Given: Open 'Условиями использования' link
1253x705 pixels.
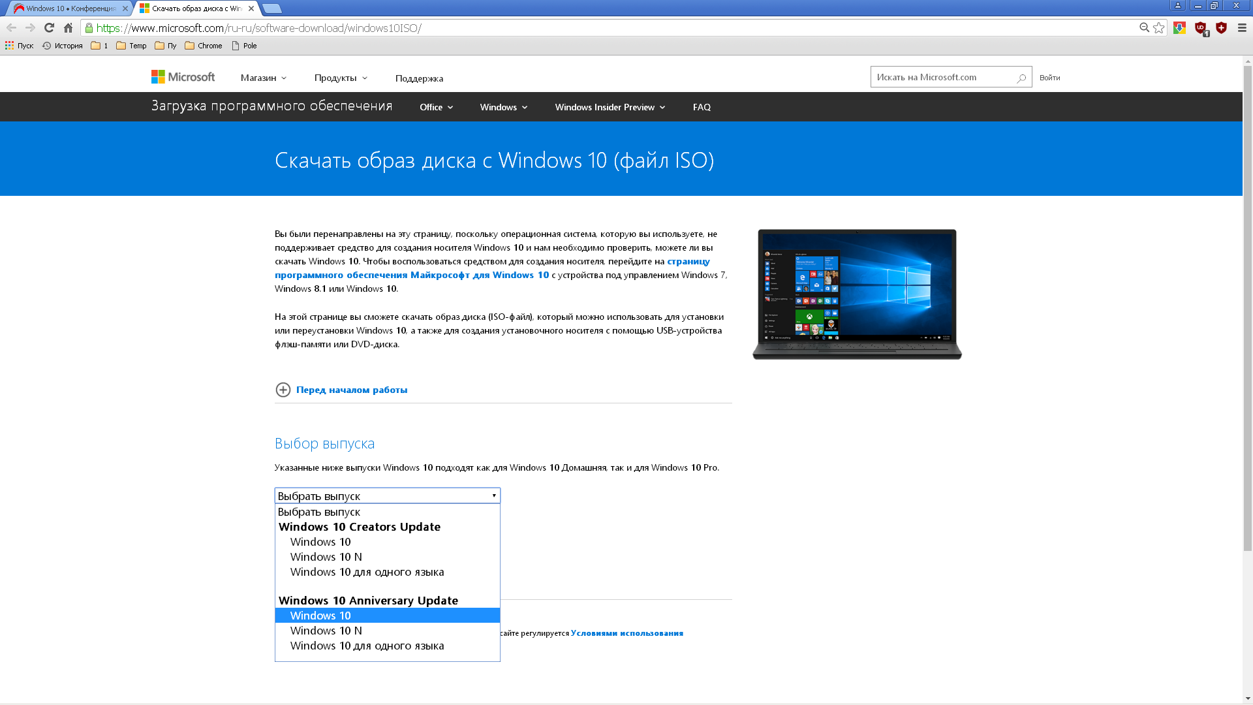Looking at the screenshot, I should (x=626, y=633).
